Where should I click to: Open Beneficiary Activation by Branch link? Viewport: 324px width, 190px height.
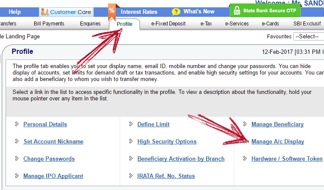181,159
